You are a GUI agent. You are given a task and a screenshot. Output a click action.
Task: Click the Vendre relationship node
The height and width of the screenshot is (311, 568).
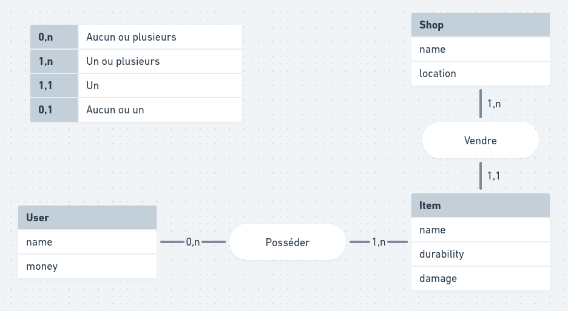[x=481, y=140]
